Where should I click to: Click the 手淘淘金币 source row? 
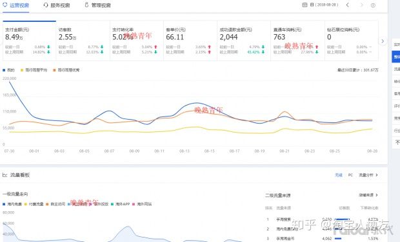[322, 238]
